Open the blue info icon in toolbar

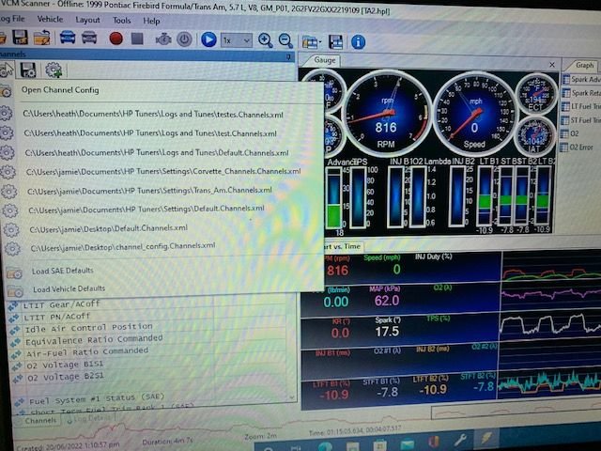click(x=358, y=41)
